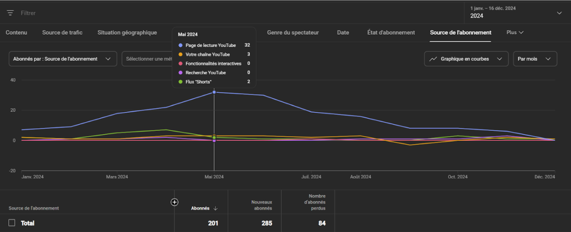Click the Flux Shorts green dot

coord(180,82)
